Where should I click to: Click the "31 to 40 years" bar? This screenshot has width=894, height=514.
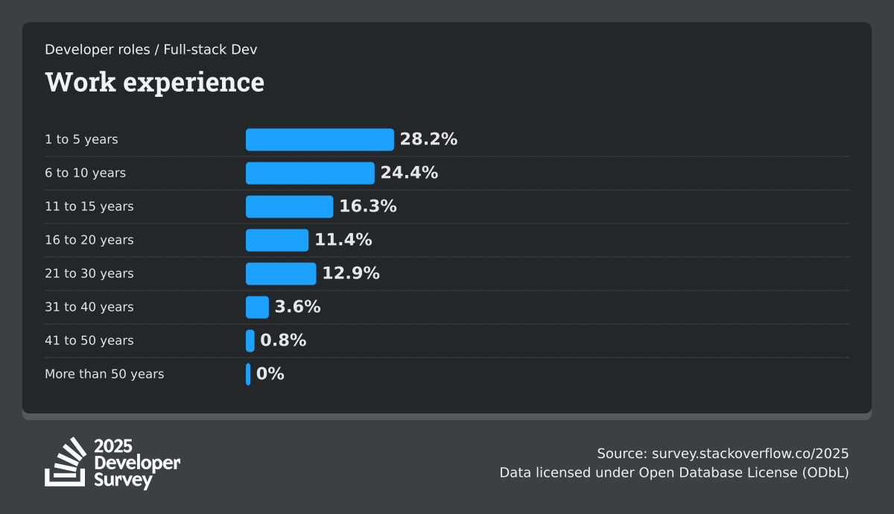click(x=257, y=307)
